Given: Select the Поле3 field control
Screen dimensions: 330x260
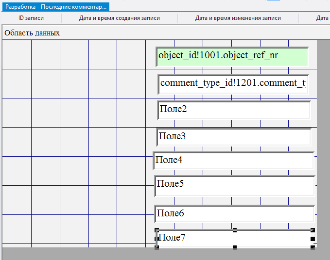Looking at the screenshot, I should pos(234,137).
